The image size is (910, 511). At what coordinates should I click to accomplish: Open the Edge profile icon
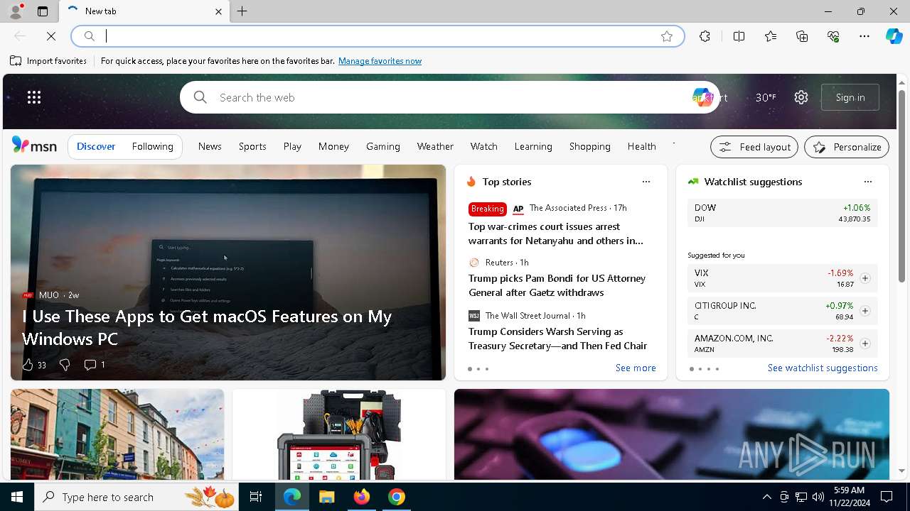click(x=15, y=11)
